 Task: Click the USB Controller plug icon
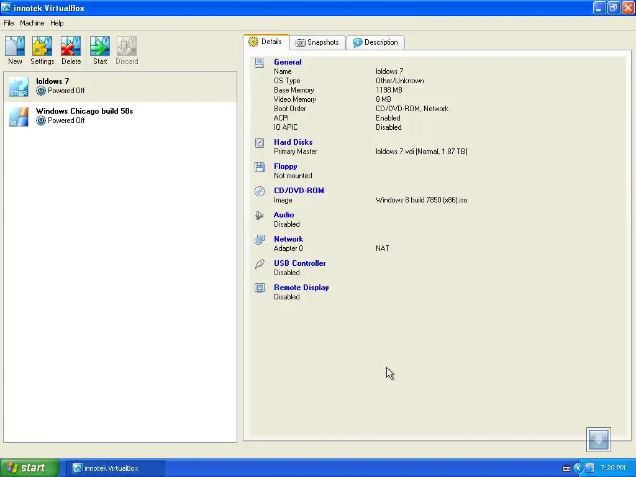(x=260, y=263)
